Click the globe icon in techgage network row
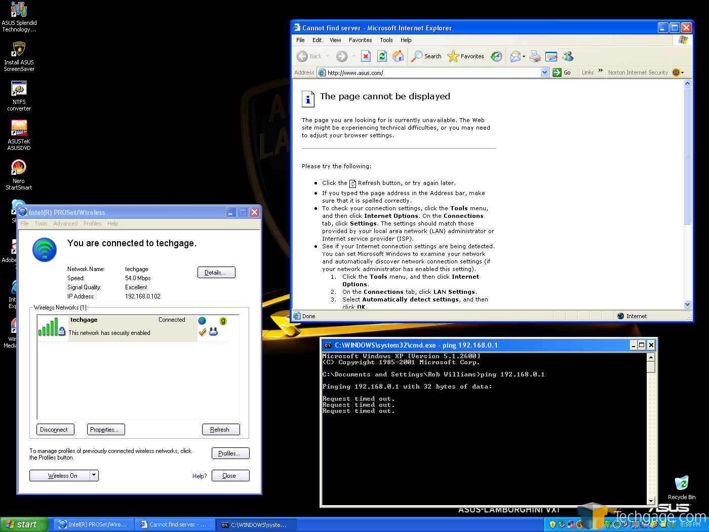The height and width of the screenshot is (532, 709). click(x=202, y=321)
